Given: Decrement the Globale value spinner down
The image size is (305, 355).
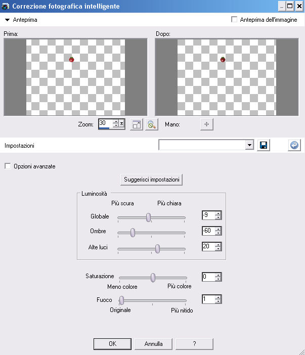Looking at the screenshot, I should tap(218, 217).
